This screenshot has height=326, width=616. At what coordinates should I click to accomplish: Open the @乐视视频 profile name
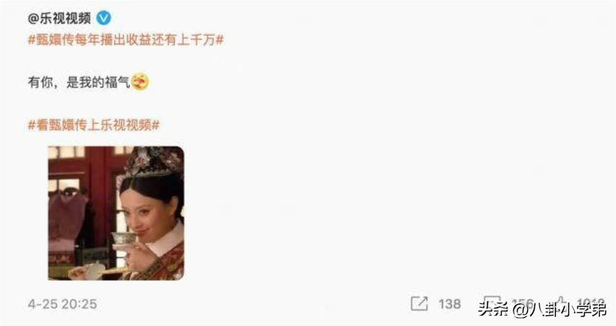tap(60, 18)
